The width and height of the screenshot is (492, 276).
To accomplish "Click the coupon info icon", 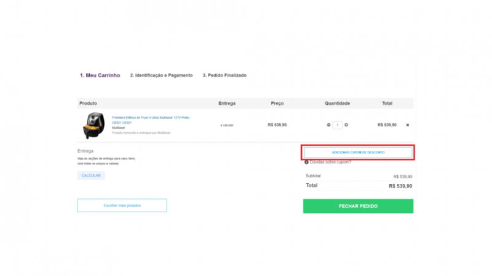I will click(x=306, y=163).
